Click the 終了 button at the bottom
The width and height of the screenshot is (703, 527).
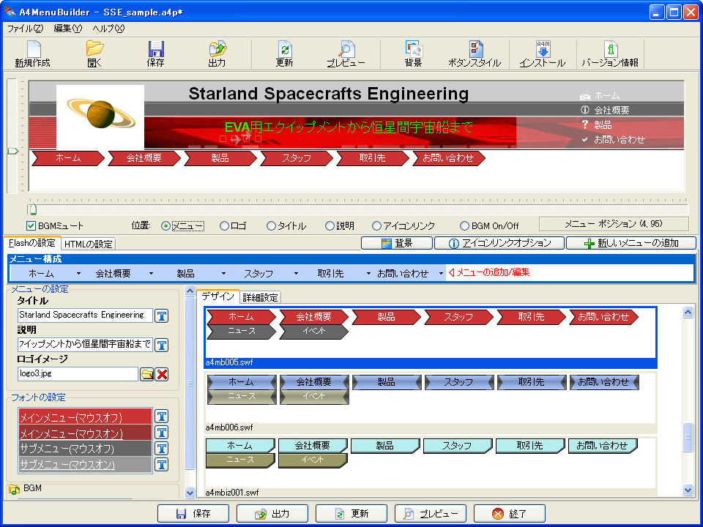pyautogui.click(x=510, y=514)
